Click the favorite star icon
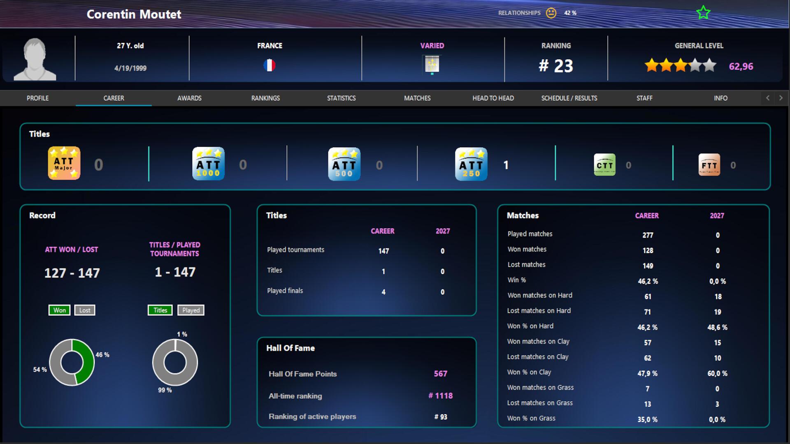This screenshot has height=444, width=790. tap(703, 12)
